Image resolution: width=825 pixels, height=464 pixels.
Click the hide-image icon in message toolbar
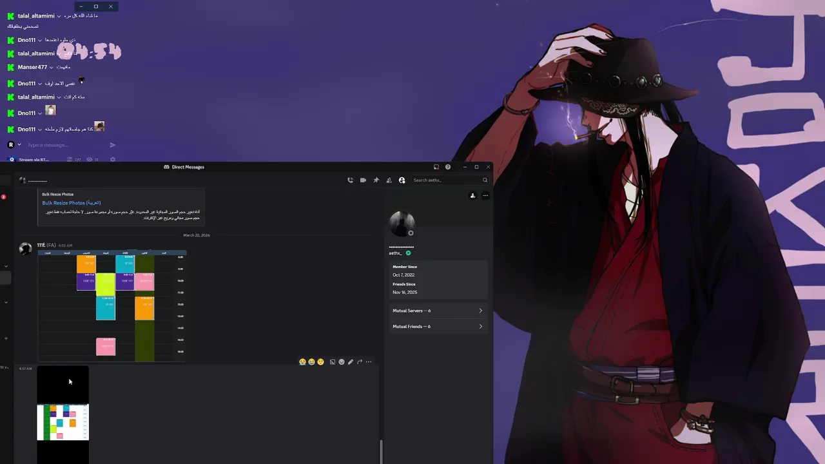click(x=333, y=362)
